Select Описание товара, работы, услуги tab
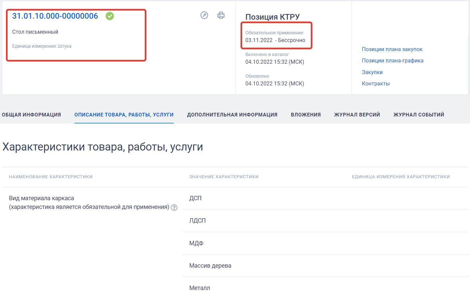 click(x=124, y=114)
